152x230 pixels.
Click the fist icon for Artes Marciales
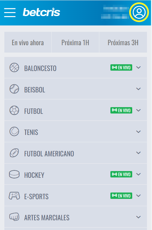pyautogui.click(x=14, y=217)
